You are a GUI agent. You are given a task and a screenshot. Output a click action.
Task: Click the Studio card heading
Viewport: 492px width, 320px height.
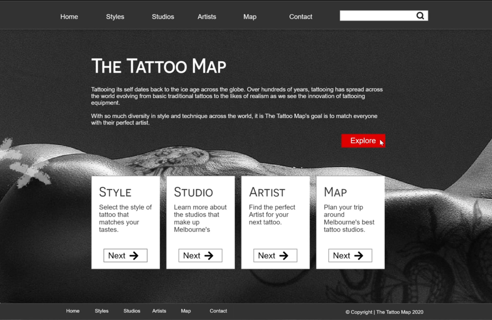[x=193, y=192]
